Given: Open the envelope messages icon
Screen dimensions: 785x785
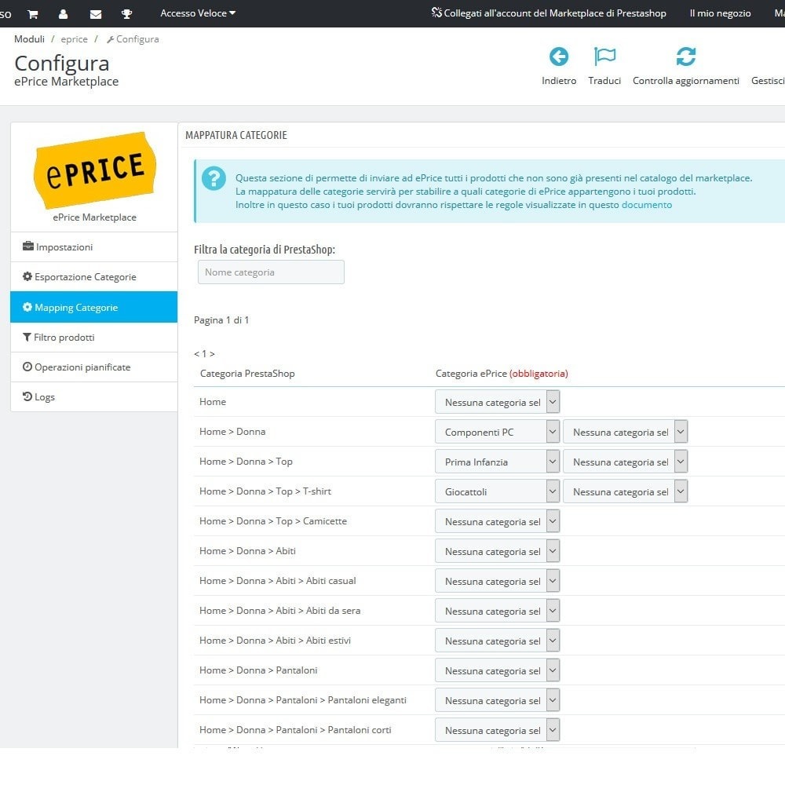Looking at the screenshot, I should point(96,14).
